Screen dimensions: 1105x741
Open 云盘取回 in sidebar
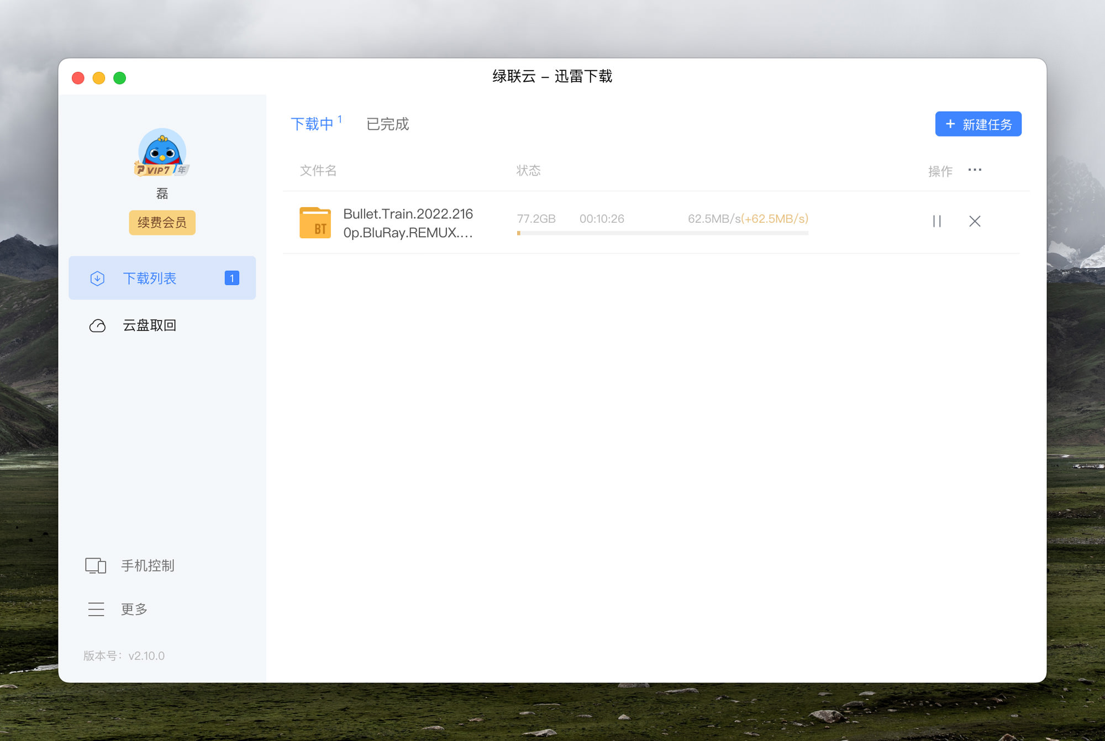tap(149, 325)
